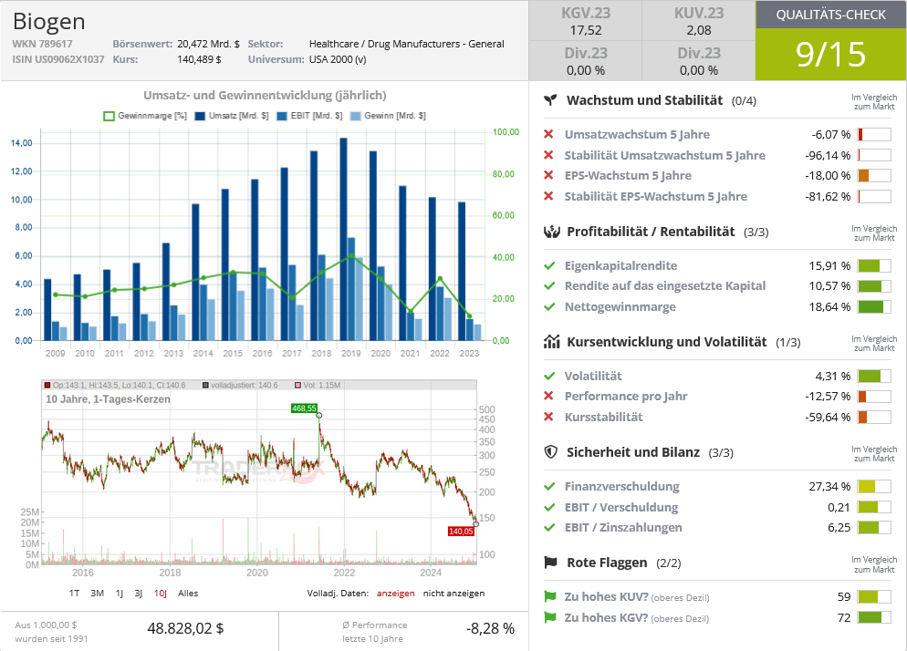The height and width of the screenshot is (651, 907).
Task: Click the shield icon beside Sicherheit und Bilanz
Action: click(x=551, y=452)
